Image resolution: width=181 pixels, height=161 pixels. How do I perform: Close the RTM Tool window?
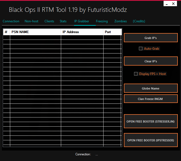pos(173,4)
